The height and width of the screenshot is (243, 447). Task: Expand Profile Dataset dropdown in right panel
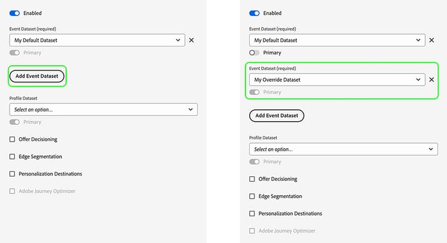[x=343, y=149]
